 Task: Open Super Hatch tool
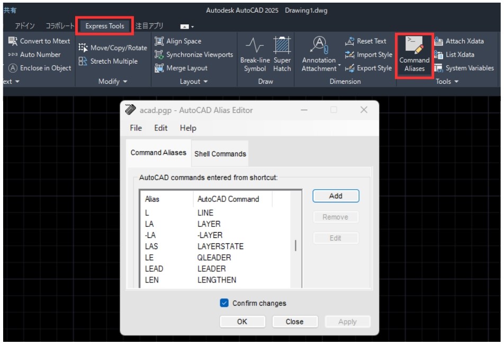(282, 54)
